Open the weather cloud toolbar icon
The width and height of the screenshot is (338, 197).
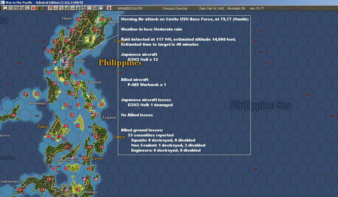(x=101, y=8)
